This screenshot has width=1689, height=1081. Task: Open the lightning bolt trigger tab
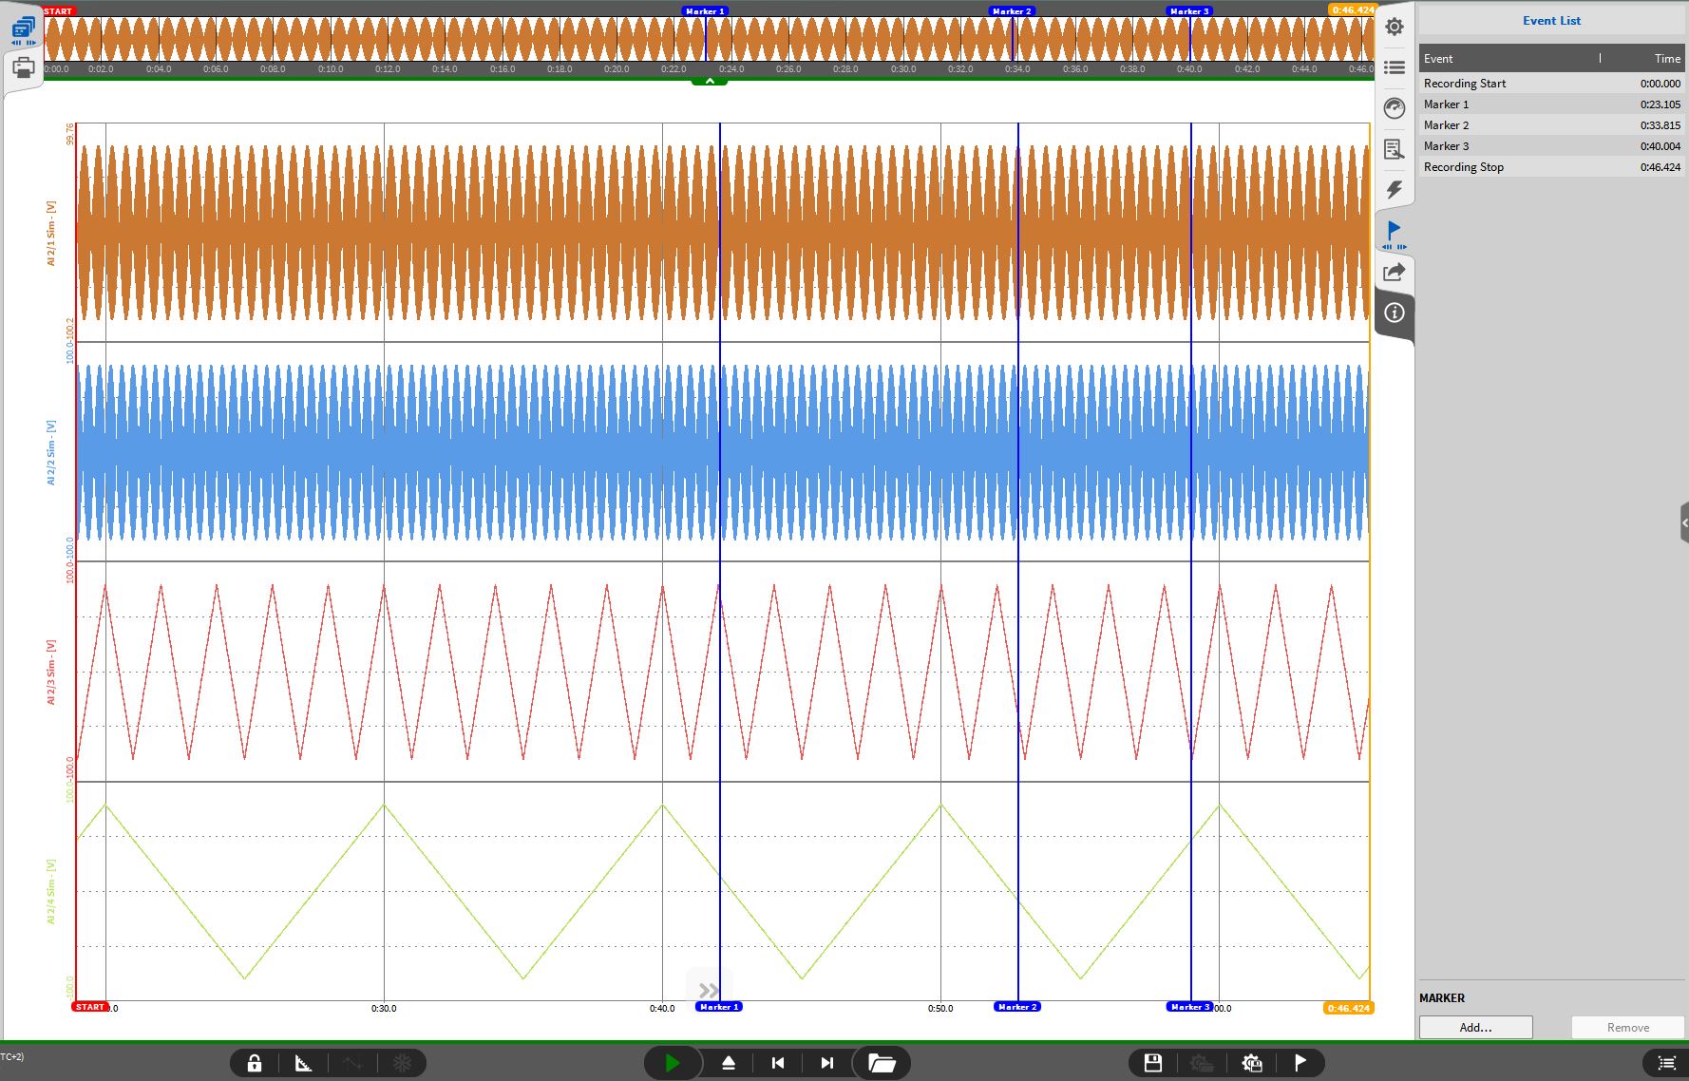pos(1394,190)
